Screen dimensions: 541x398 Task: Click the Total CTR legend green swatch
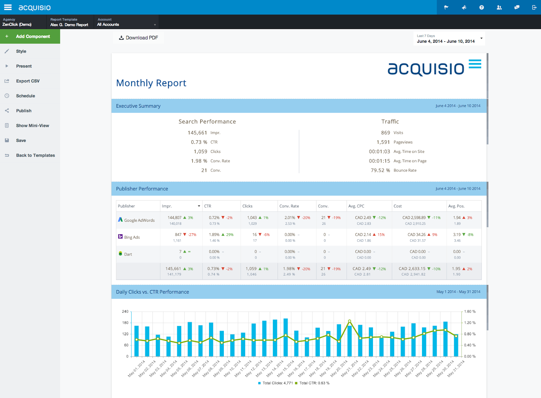pos(296,383)
